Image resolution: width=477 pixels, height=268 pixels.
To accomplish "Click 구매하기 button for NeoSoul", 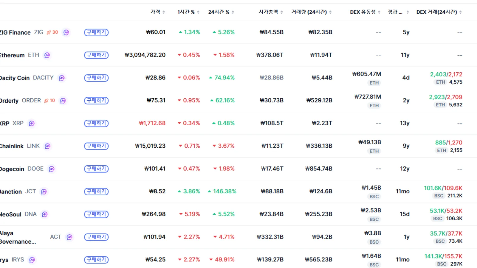I will pos(96,214).
